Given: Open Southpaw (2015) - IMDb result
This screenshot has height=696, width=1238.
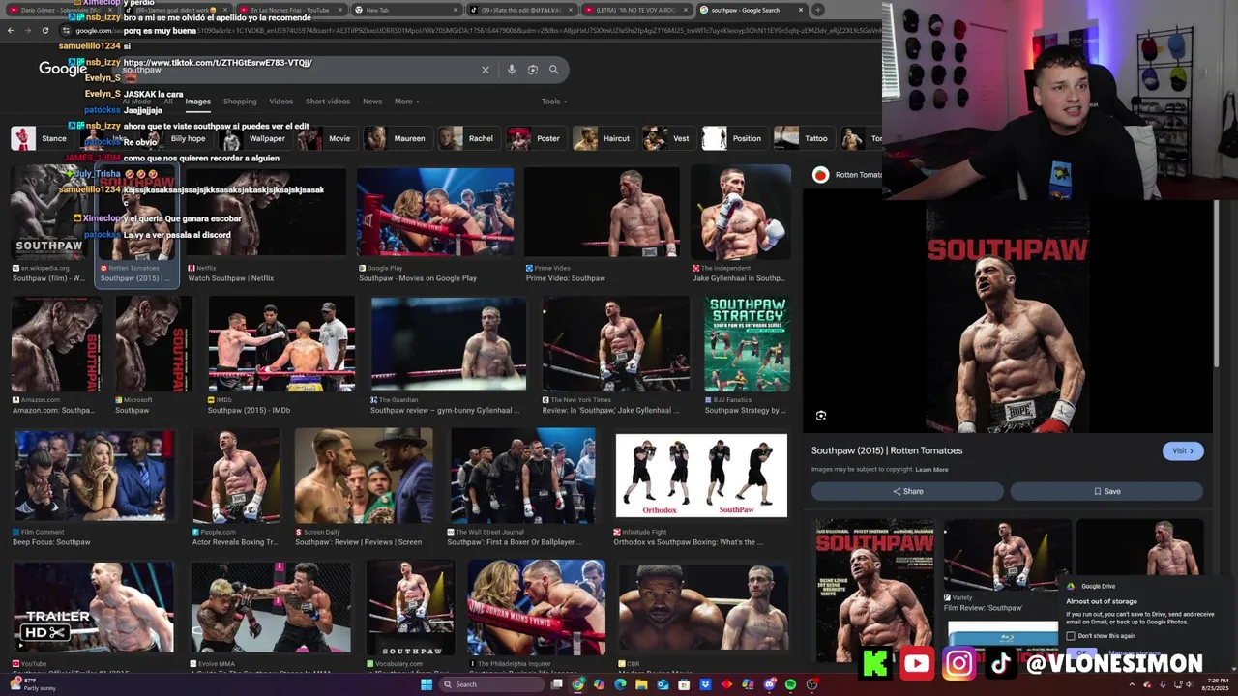Looking at the screenshot, I should 281,356.
